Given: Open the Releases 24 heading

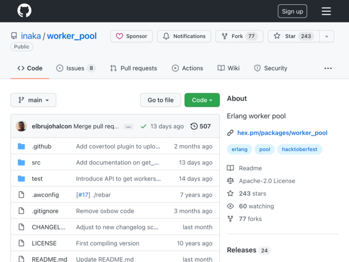Looking at the screenshot, I should 249,250.
